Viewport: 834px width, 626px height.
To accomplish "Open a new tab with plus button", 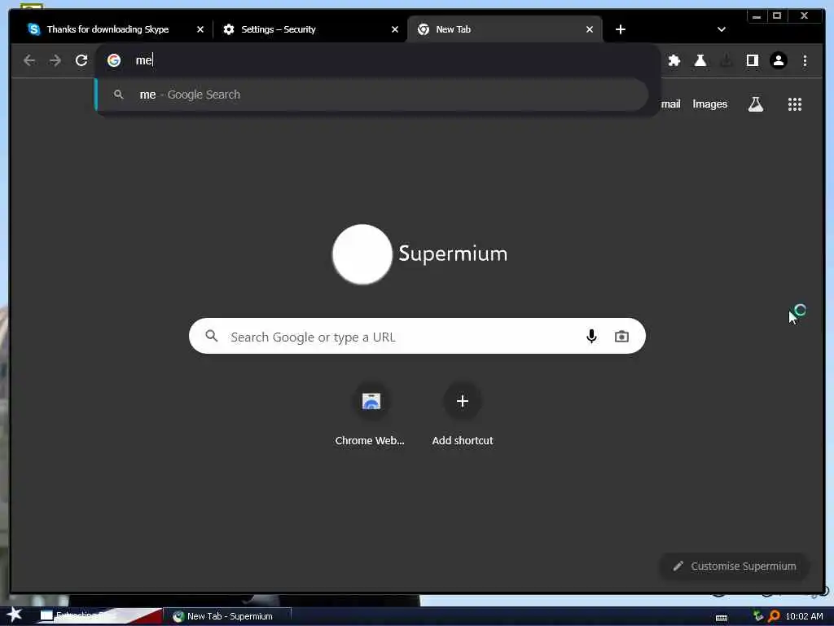I will click(x=620, y=29).
